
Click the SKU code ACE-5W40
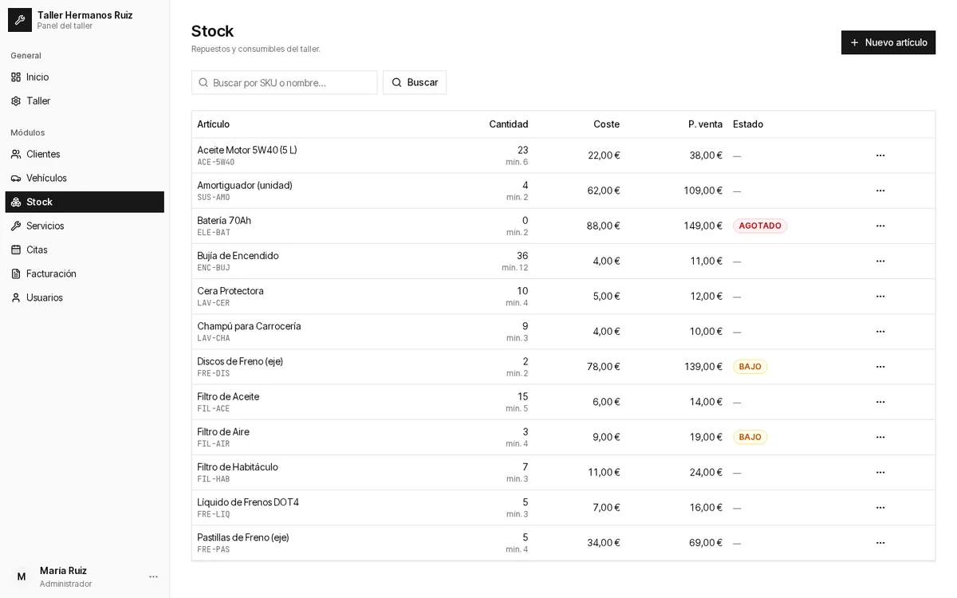(216, 162)
